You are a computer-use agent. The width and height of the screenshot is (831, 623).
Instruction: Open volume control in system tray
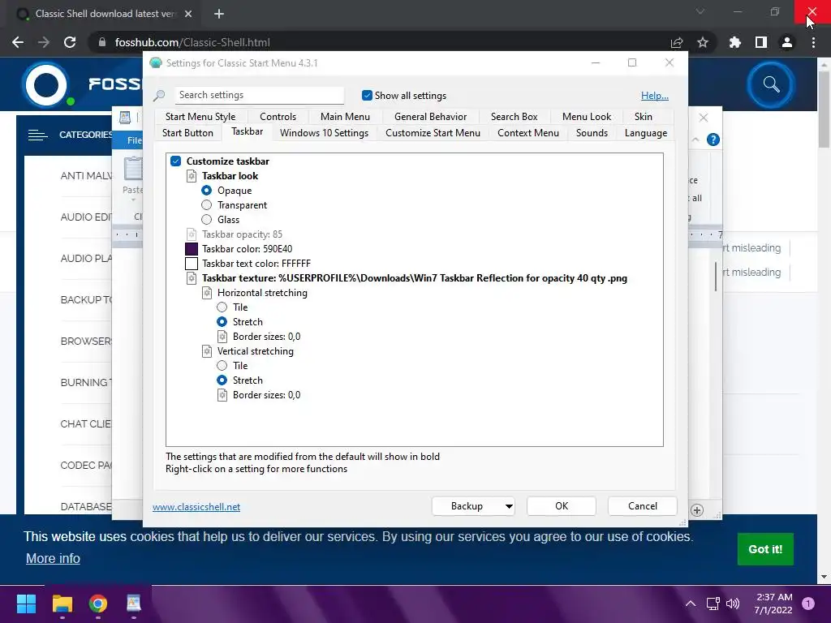[x=733, y=604]
